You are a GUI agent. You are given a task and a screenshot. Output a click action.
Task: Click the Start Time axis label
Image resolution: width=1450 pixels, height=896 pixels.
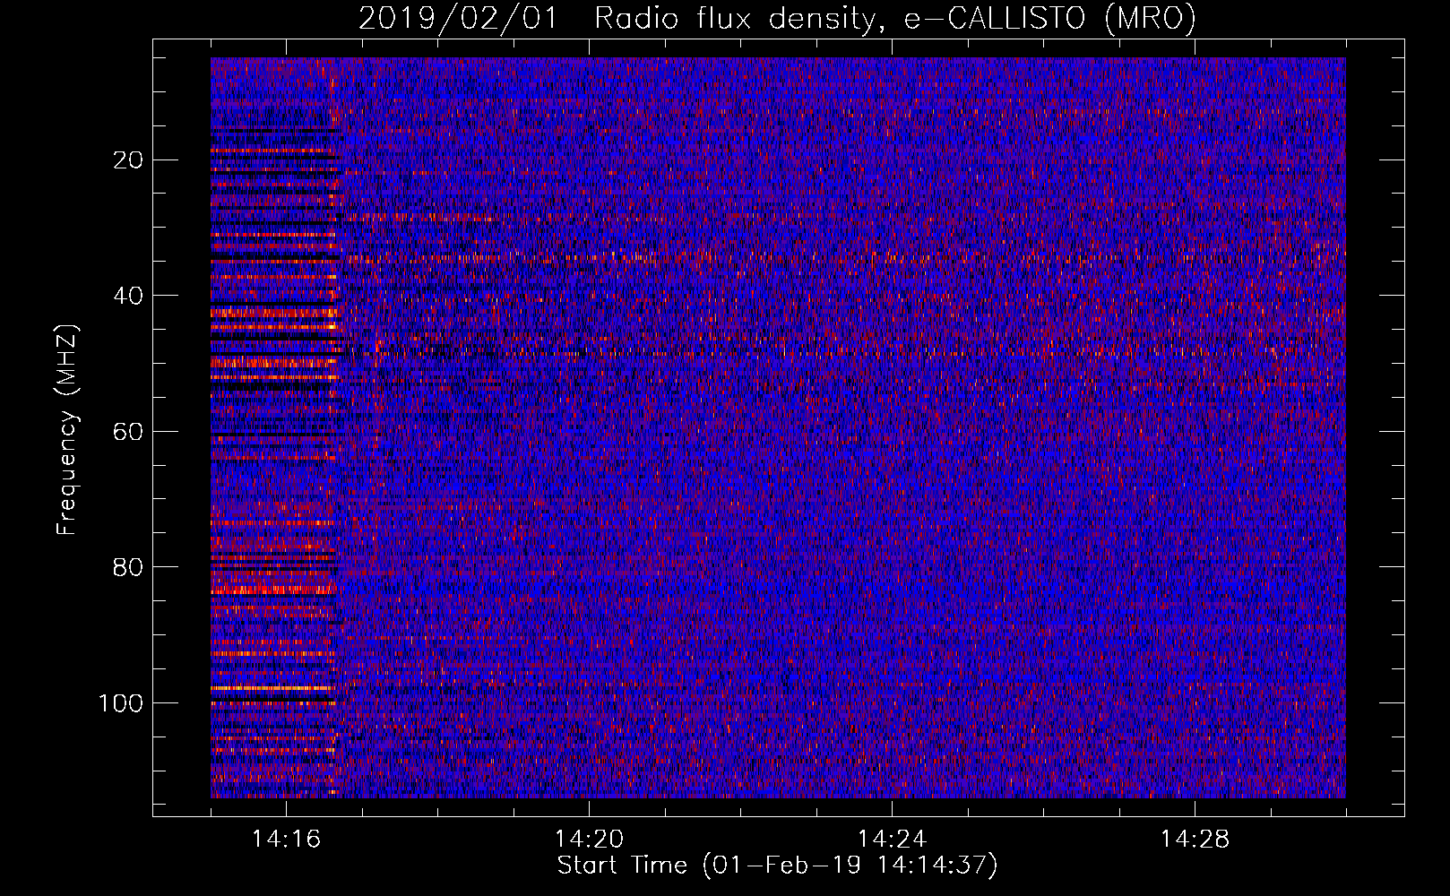[777, 866]
